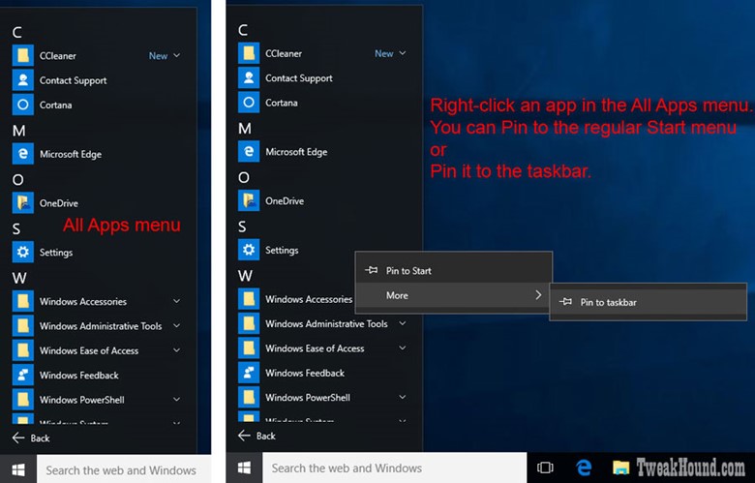Image resolution: width=755 pixels, height=483 pixels.
Task: Click the More submenu arrow
Action: pos(538,295)
